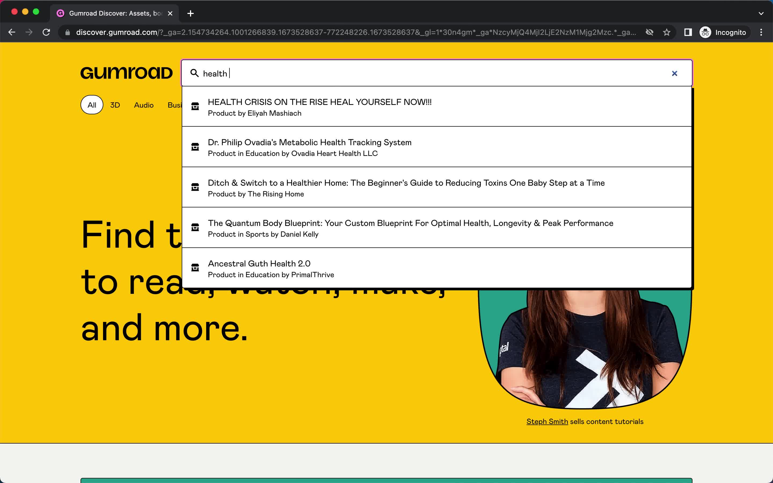
Task: Open 'Ancestral Guth Health 2.0' suggestion
Action: [437, 268]
